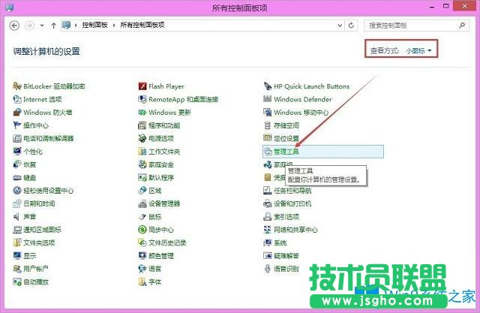Open the 日期和时间 link
The height and width of the screenshot is (313, 480).
coord(39,203)
